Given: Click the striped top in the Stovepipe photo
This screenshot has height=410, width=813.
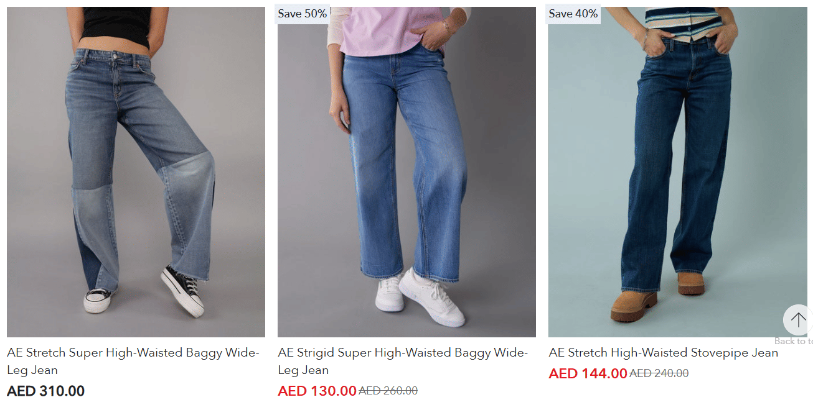Looking at the screenshot, I should tap(684, 24).
